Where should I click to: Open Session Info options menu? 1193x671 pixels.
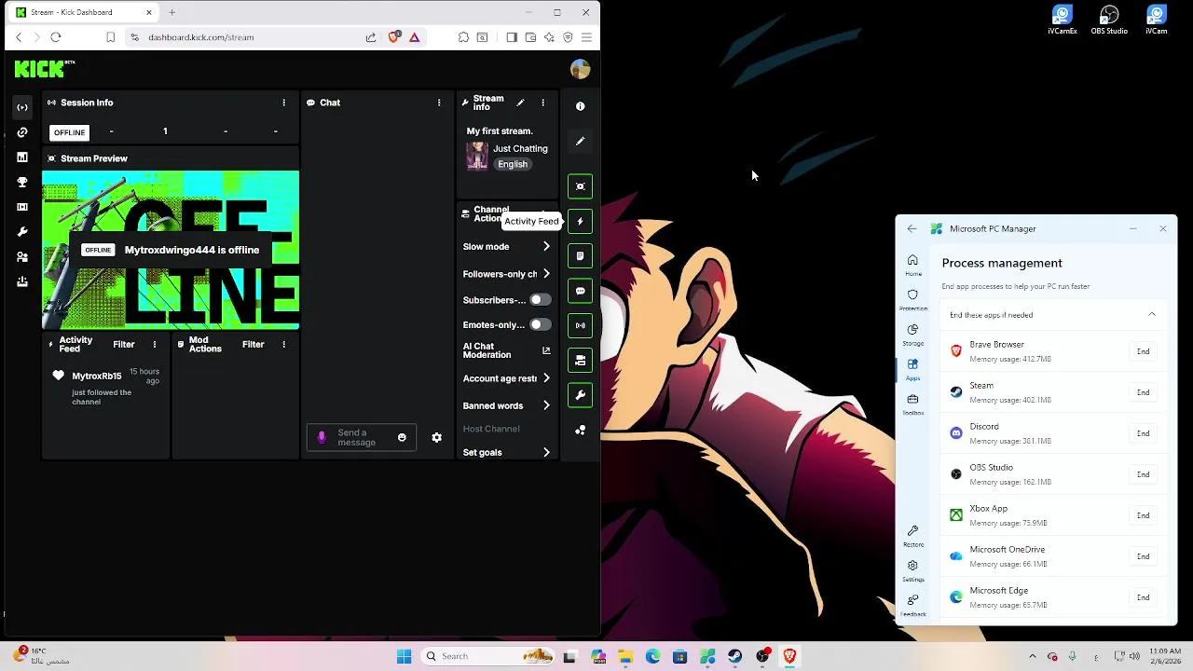click(x=284, y=103)
